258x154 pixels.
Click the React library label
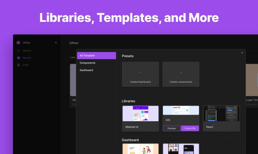pos(210,127)
